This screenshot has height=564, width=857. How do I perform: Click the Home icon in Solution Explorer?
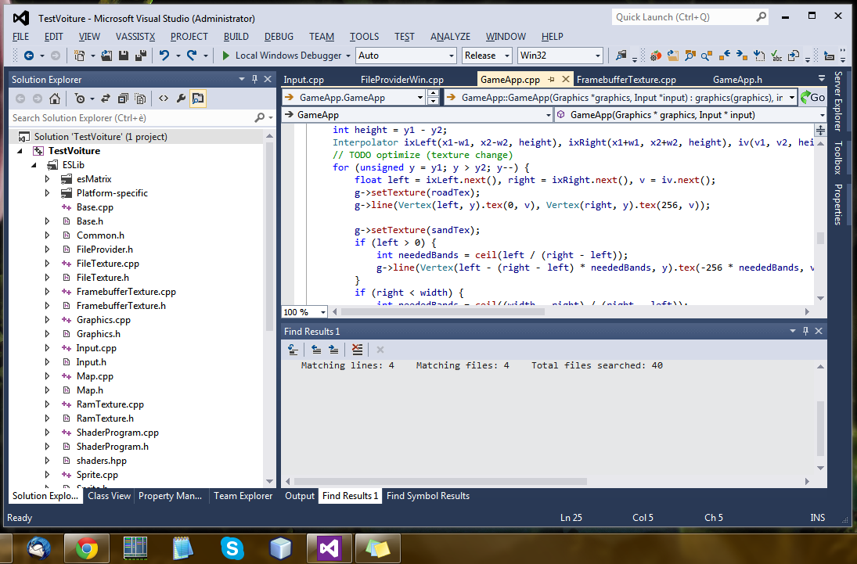point(55,99)
